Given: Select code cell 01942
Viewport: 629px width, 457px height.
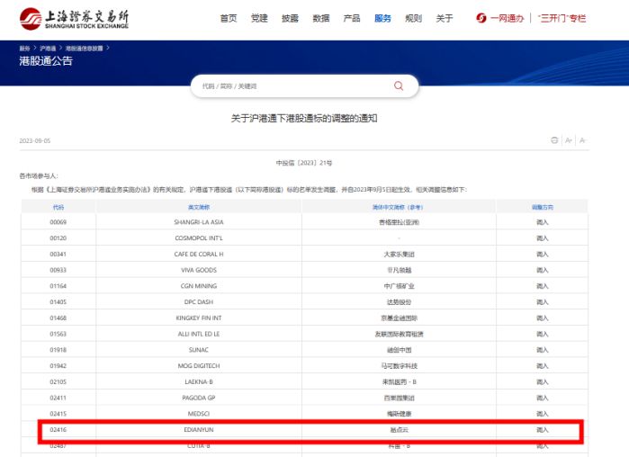Looking at the screenshot, I should (x=58, y=366).
